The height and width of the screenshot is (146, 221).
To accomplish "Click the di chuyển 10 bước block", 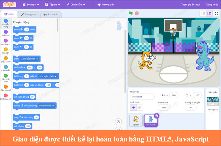I will (x=24, y=30).
